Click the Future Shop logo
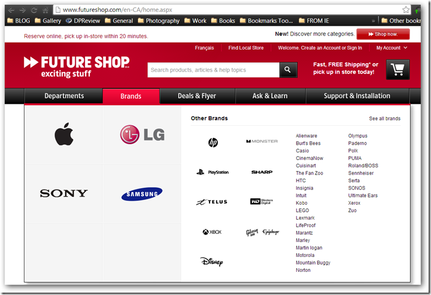Viewport: 431px width, 295px height. [77, 66]
